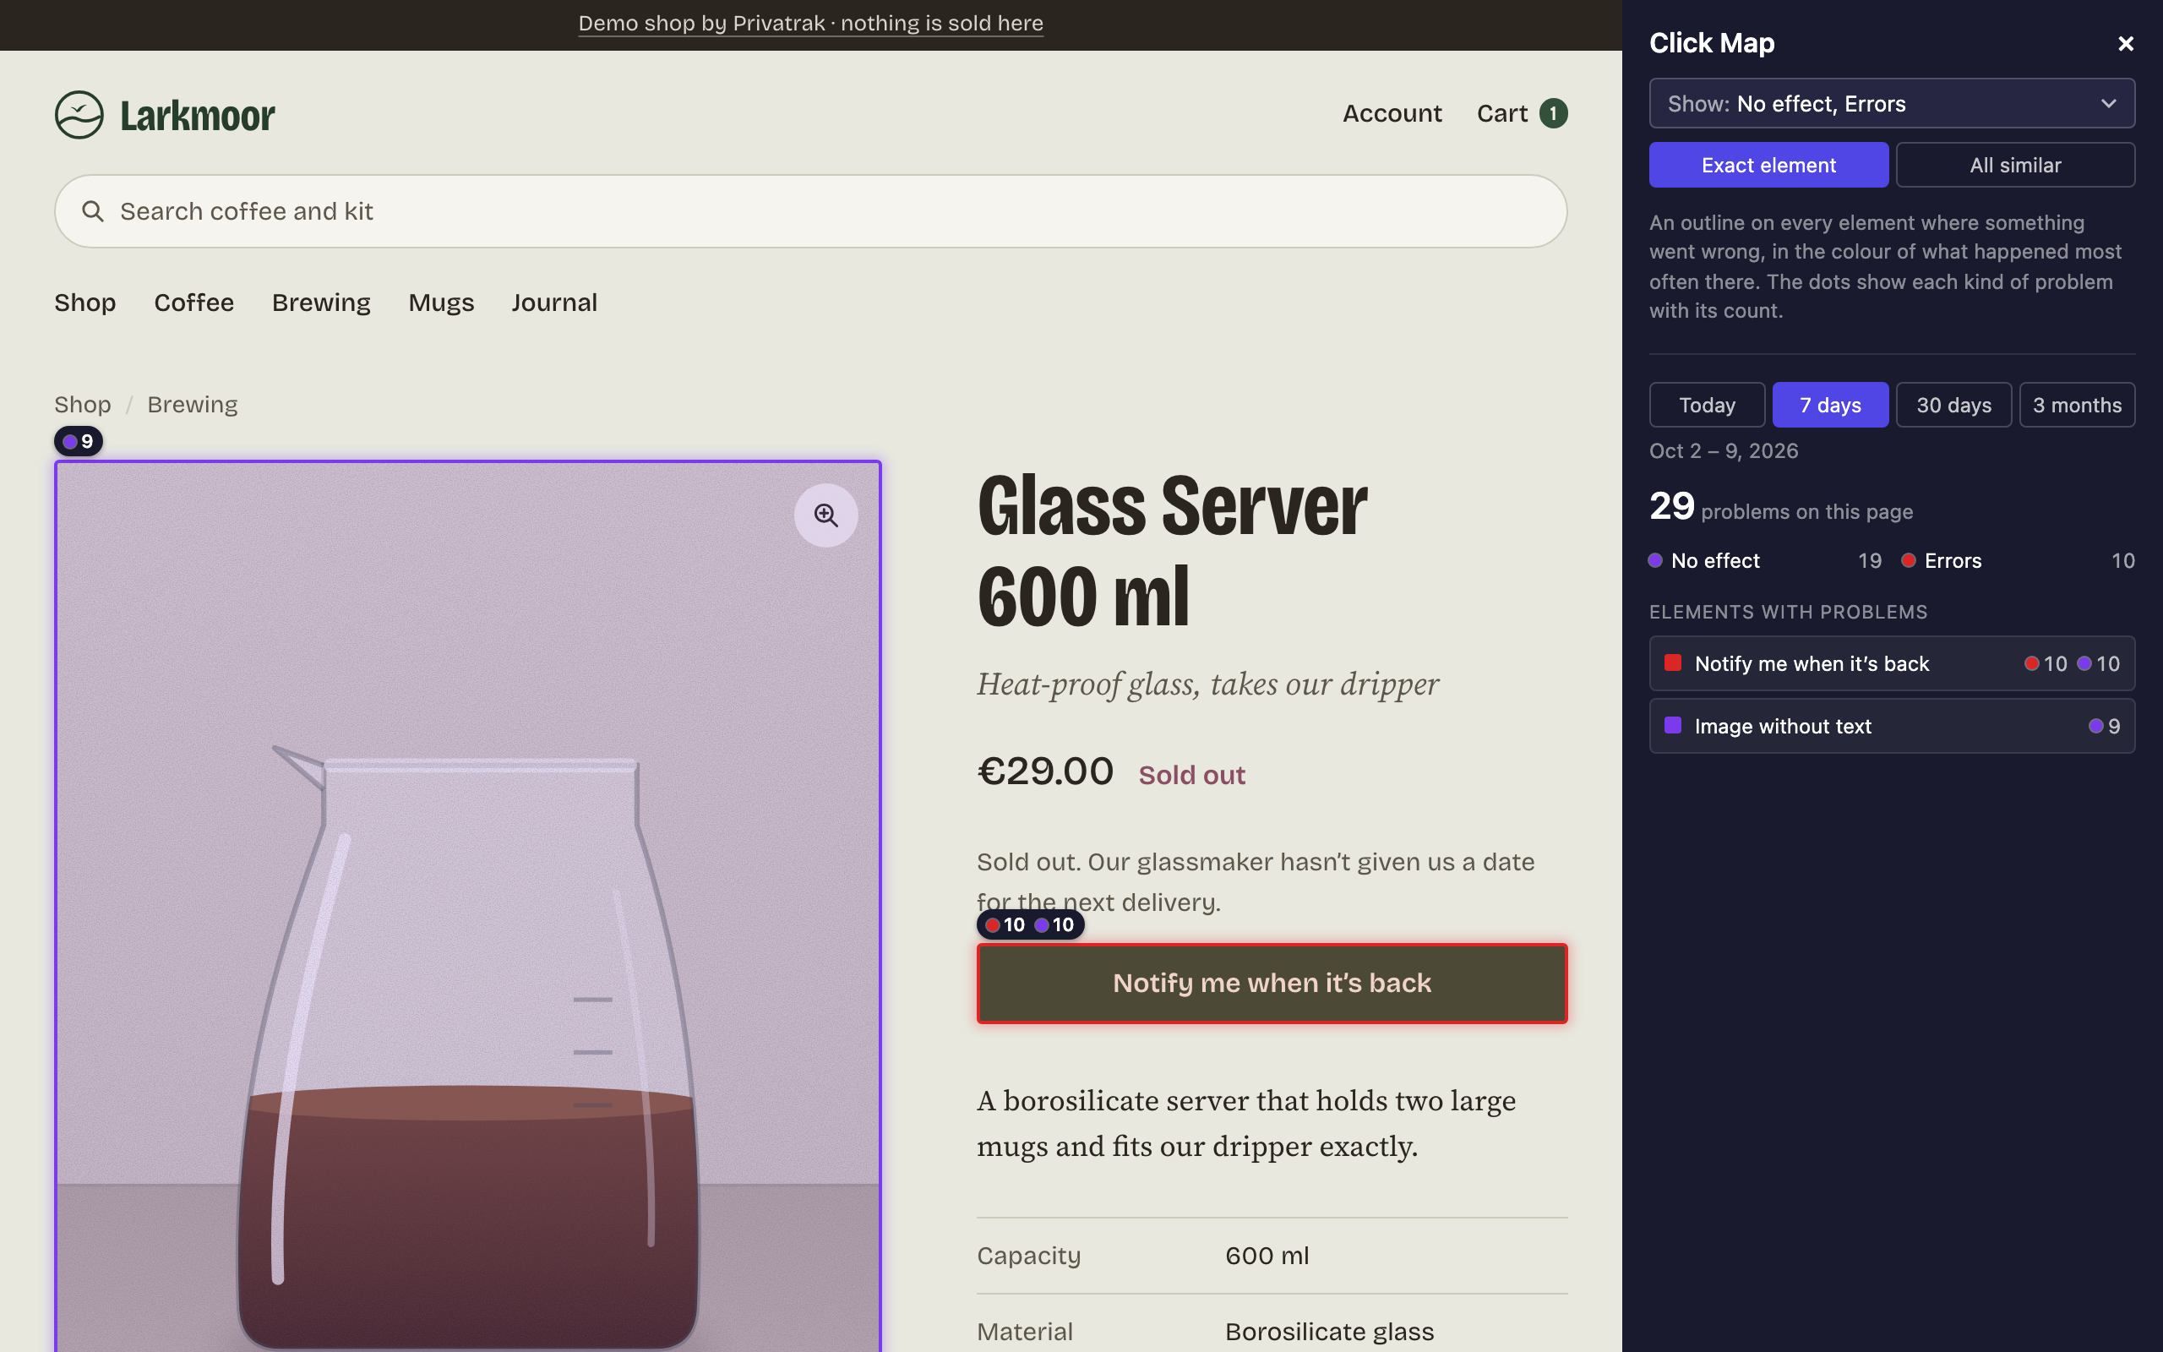Image resolution: width=2163 pixels, height=1352 pixels.
Task: Toggle the Errors legend filter
Action: tap(2018, 560)
